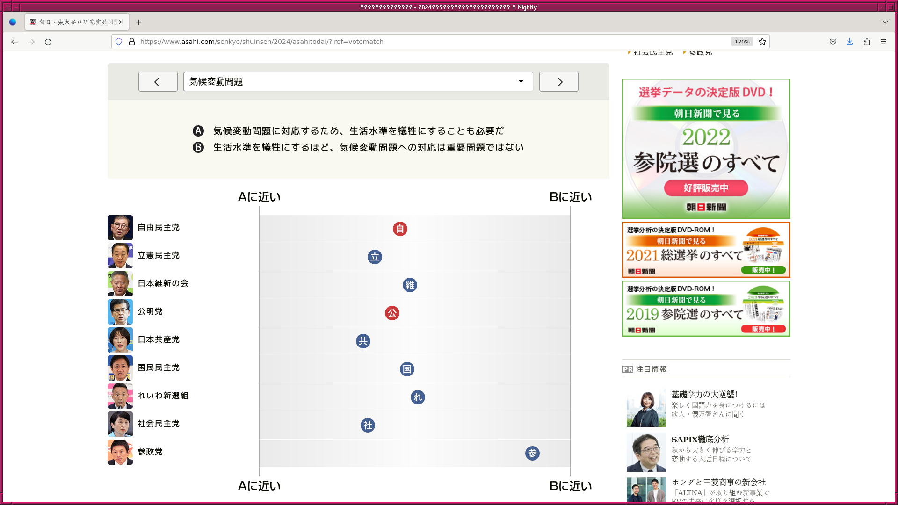Open the 2022 参院選のすべて DVD ad
This screenshot has width=898, height=505.
[x=706, y=149]
